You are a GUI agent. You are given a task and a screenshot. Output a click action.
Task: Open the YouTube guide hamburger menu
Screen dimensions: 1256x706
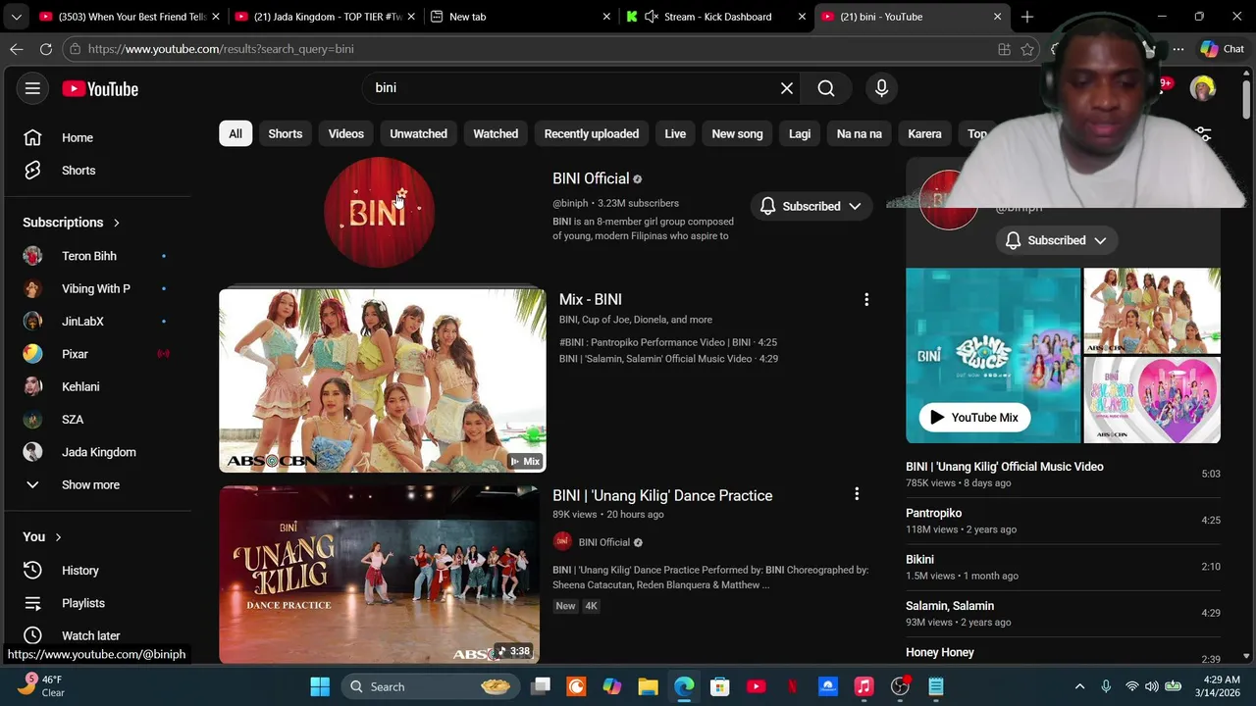pyautogui.click(x=32, y=88)
